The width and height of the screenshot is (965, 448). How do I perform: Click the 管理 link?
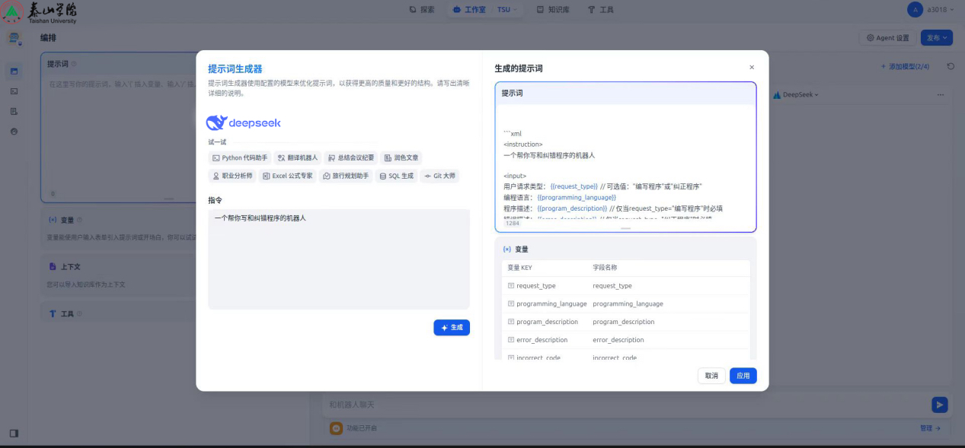930,428
